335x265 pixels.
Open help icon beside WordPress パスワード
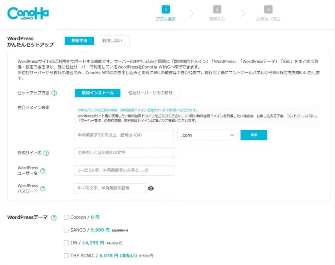[43, 188]
